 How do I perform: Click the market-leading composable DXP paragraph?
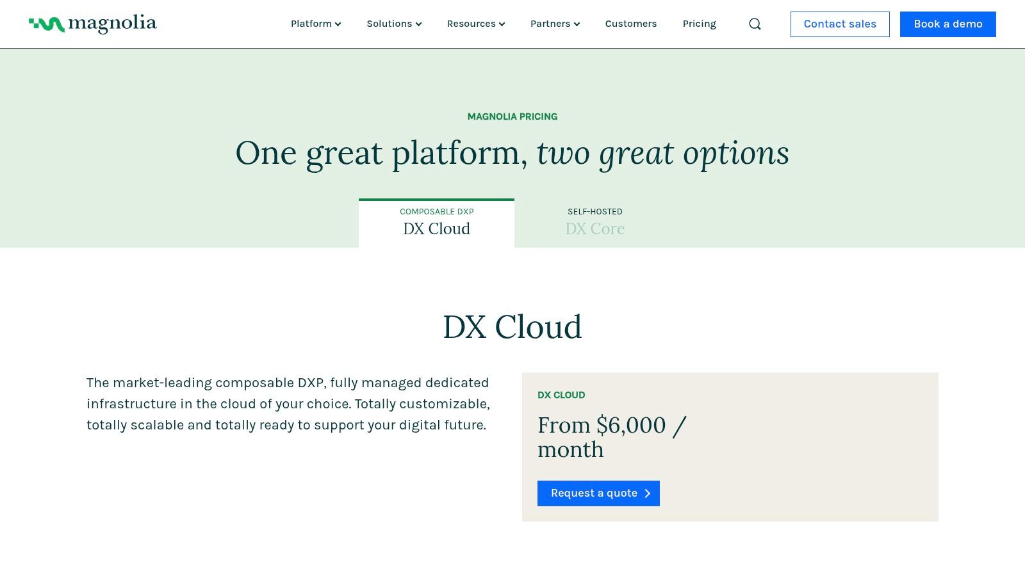point(288,404)
